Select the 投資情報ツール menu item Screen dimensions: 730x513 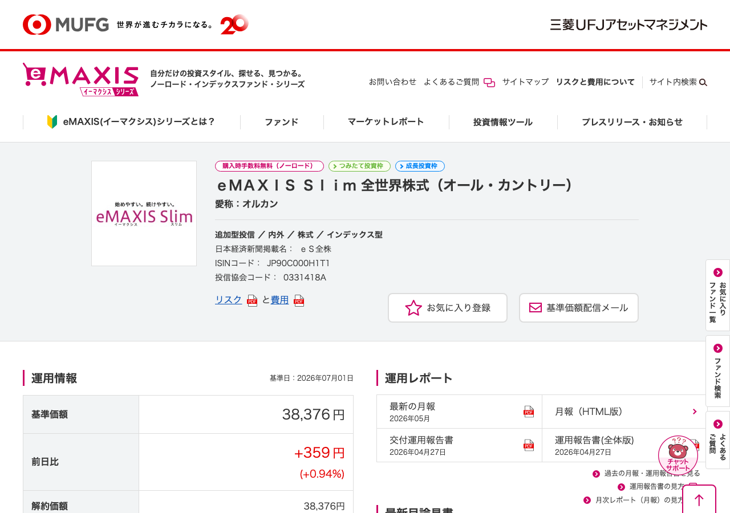click(x=503, y=122)
